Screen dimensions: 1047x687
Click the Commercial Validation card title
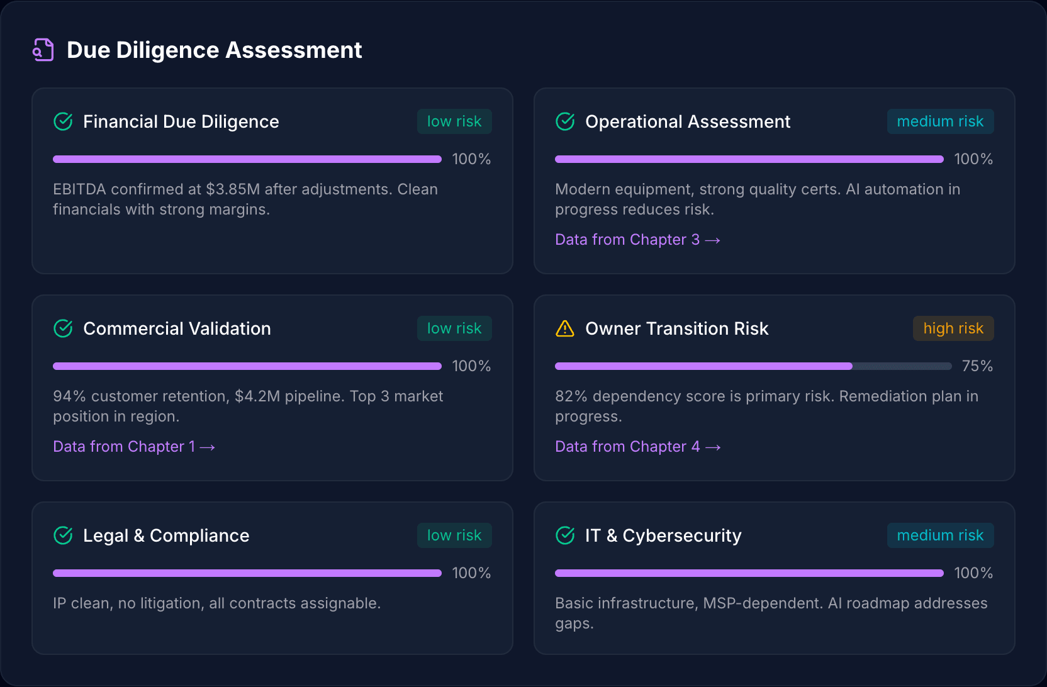(177, 328)
